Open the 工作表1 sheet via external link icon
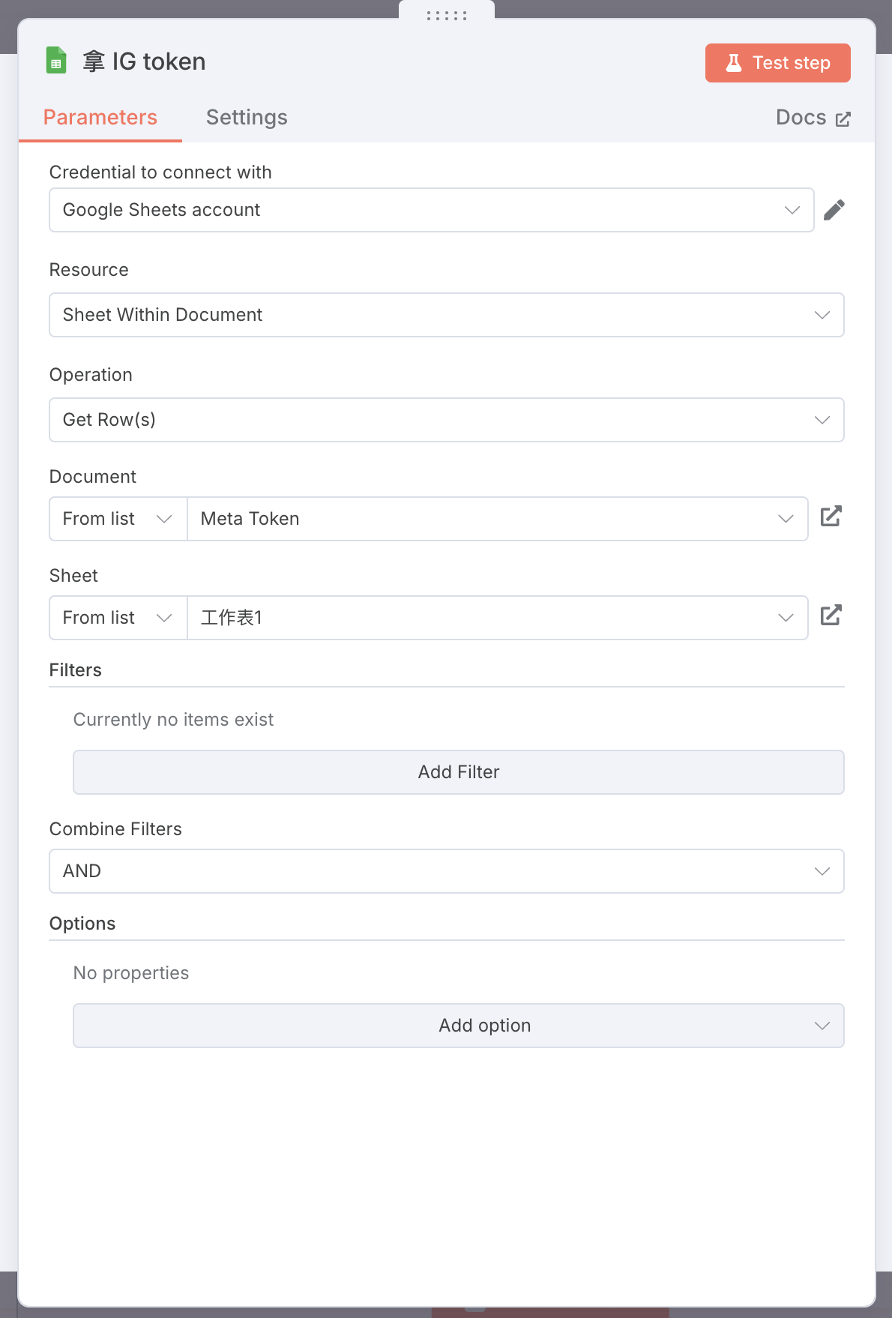892x1318 pixels. (x=831, y=616)
